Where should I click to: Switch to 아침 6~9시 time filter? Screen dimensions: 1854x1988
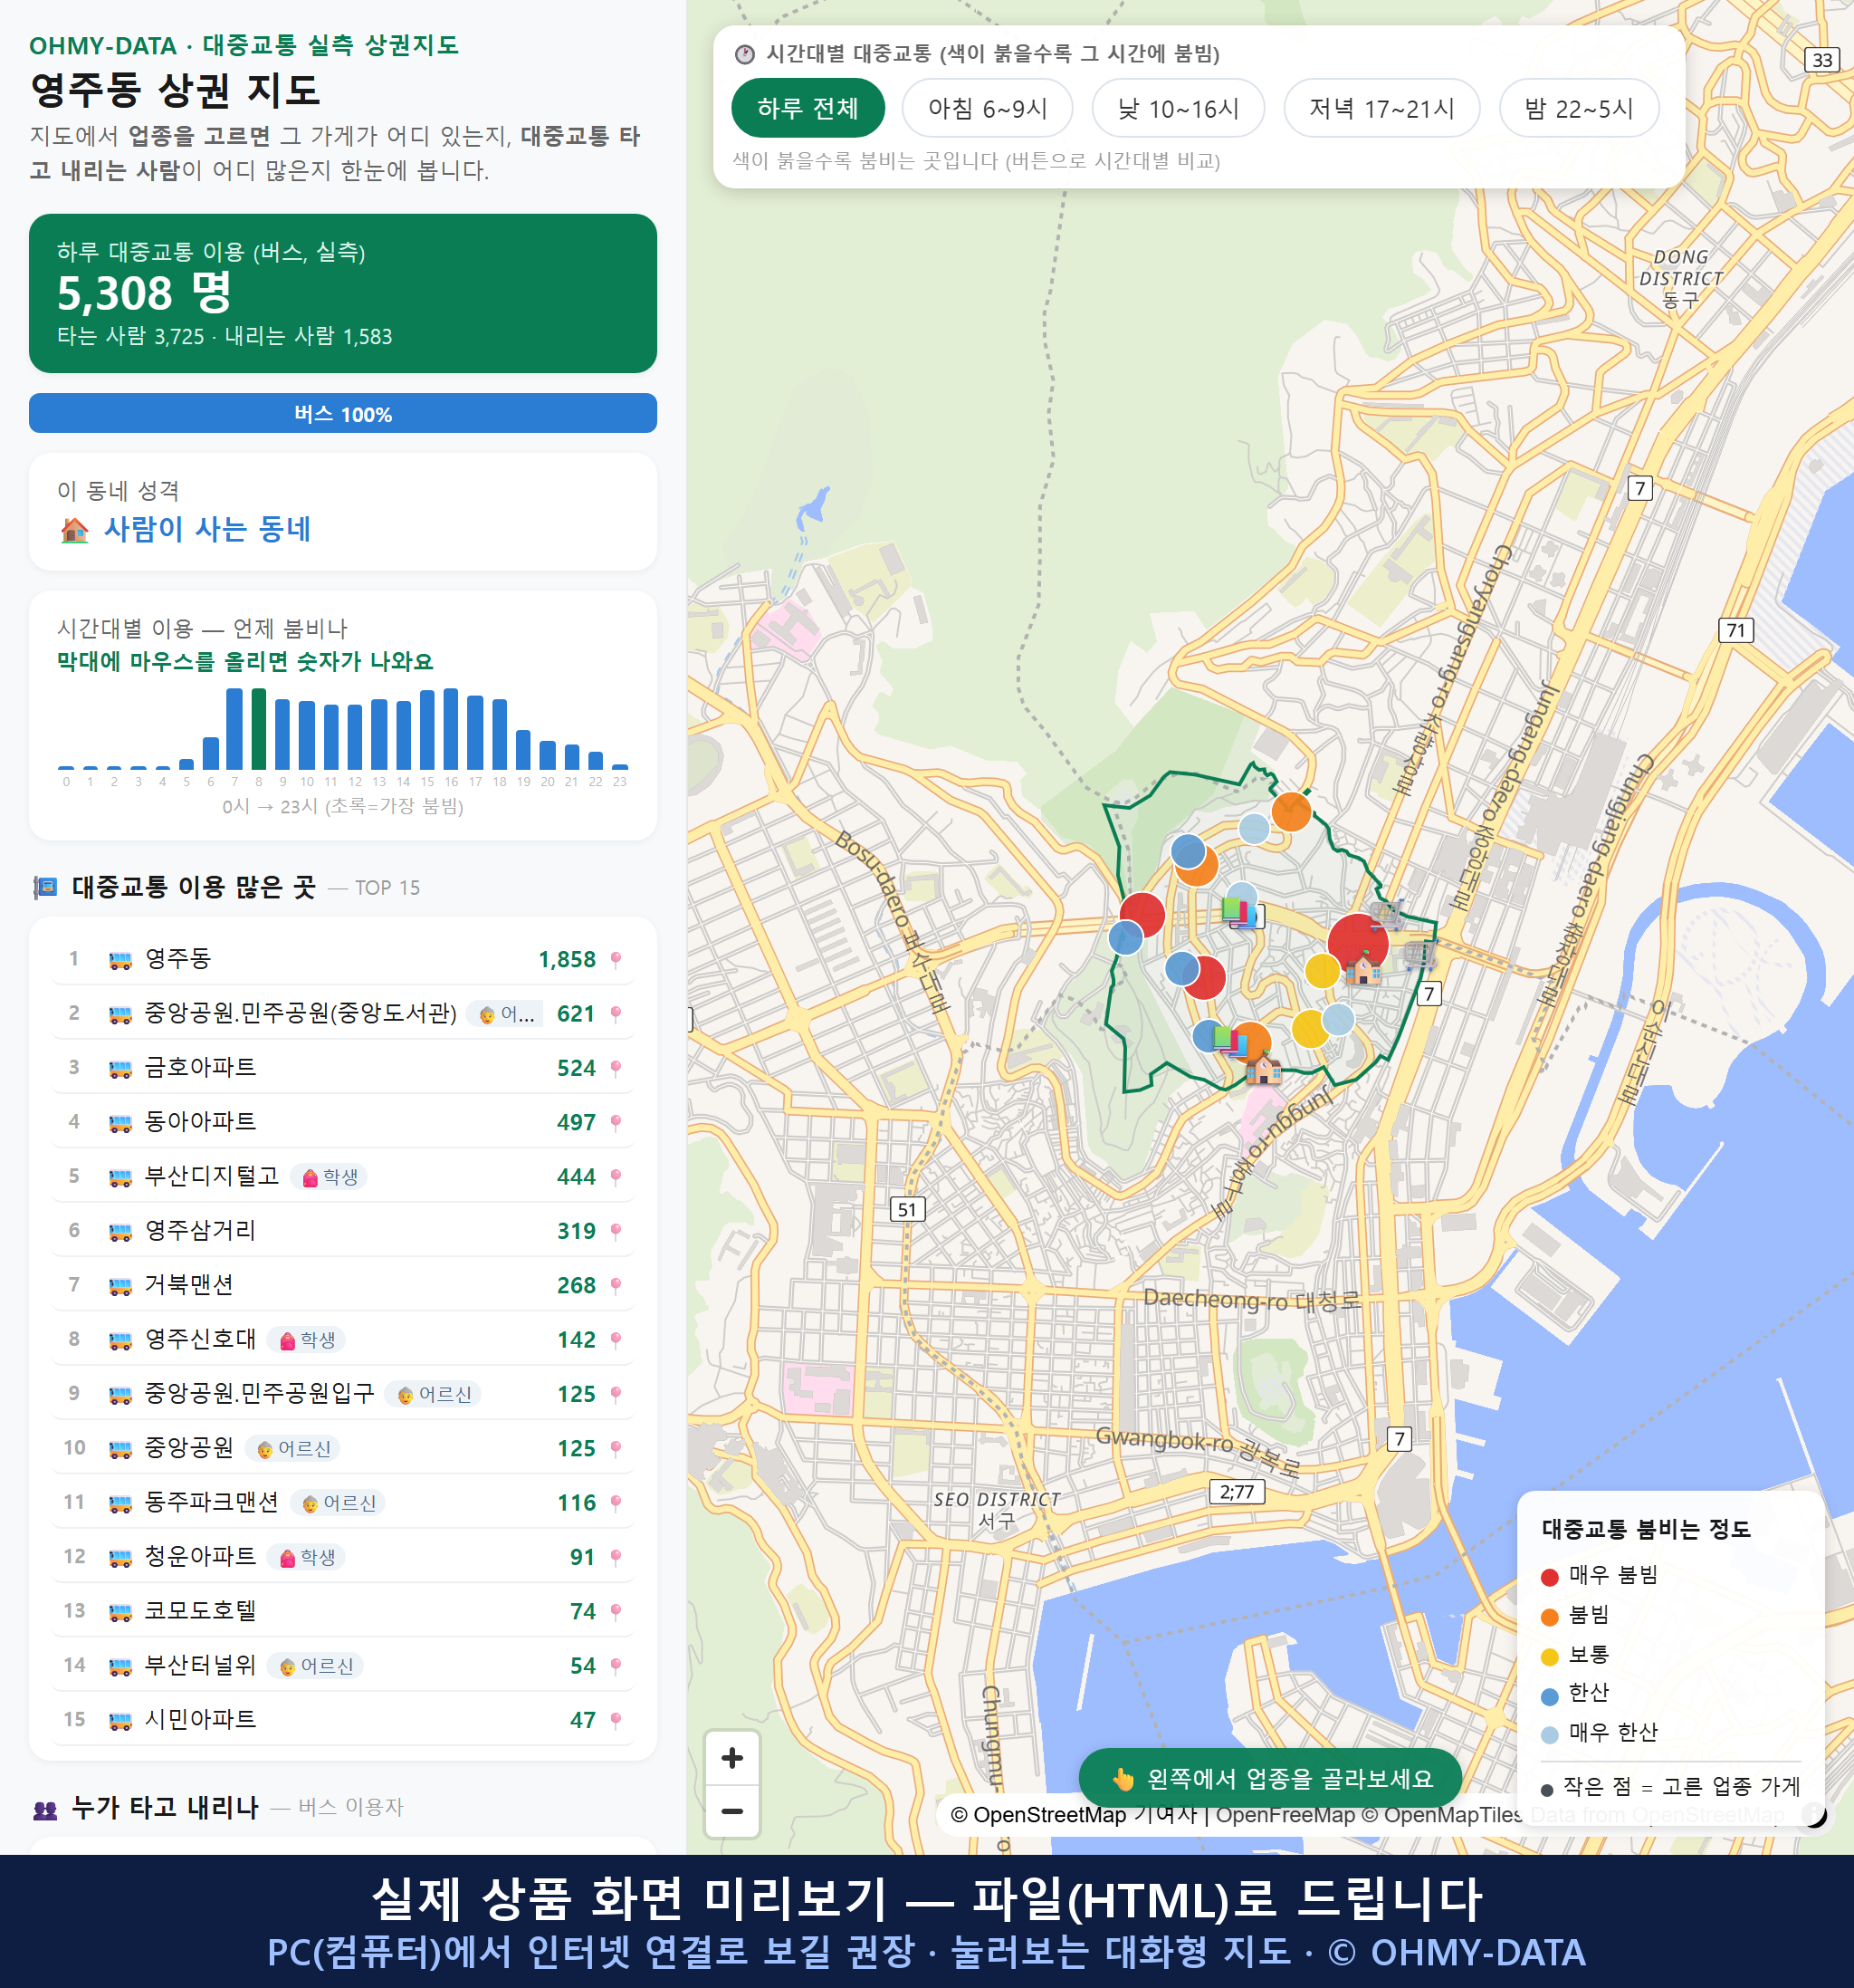pos(988,108)
